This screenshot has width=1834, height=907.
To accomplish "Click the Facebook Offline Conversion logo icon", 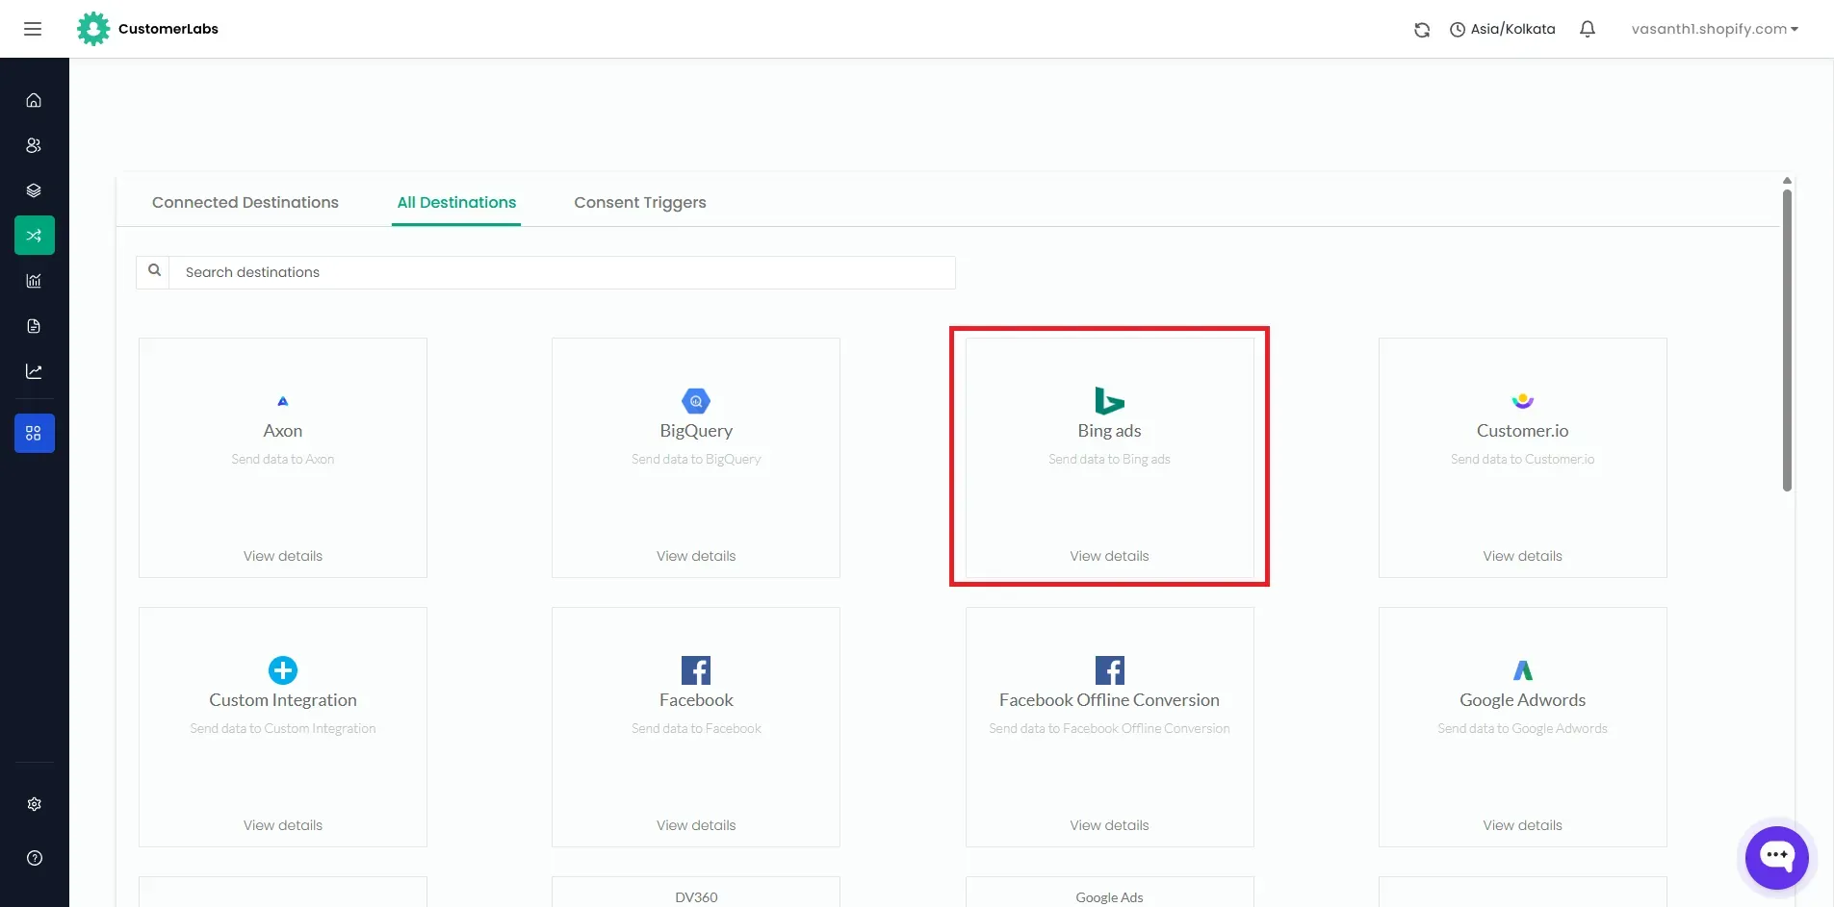I will pyautogui.click(x=1109, y=670).
